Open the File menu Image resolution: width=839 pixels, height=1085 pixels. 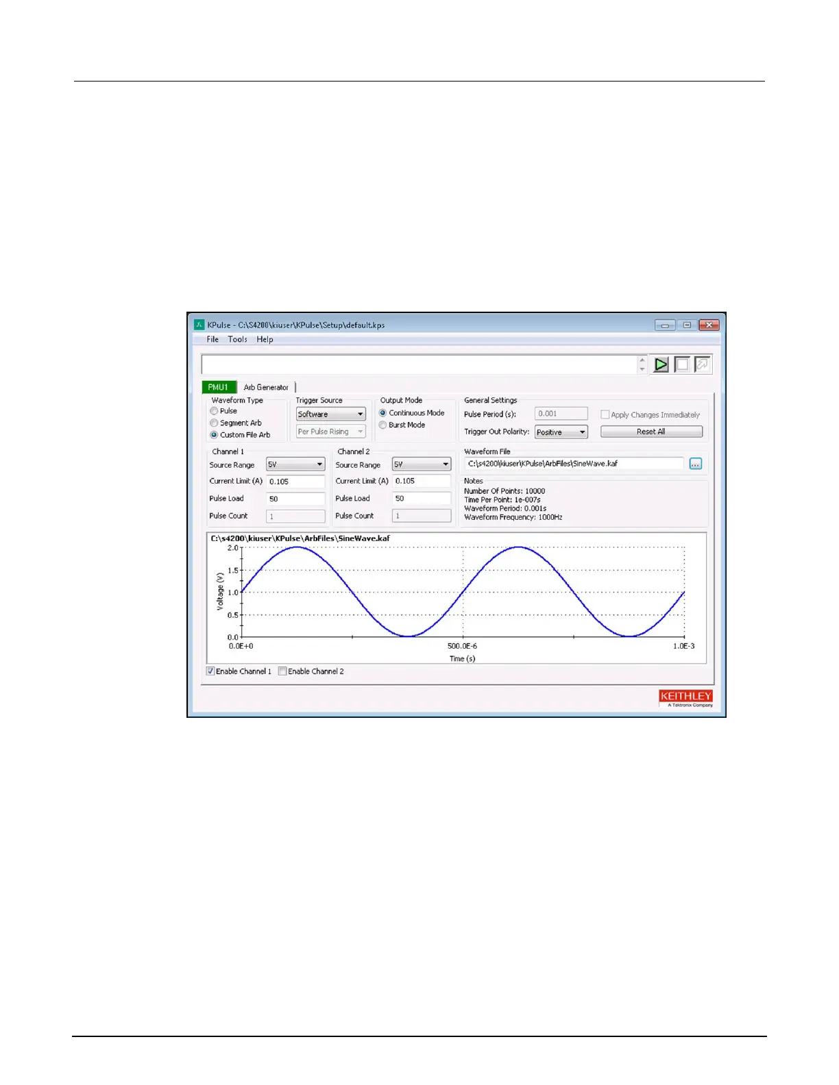point(212,339)
